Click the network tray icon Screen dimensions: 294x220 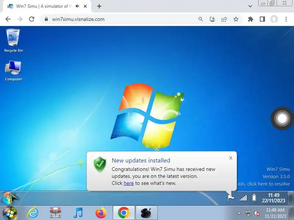click(x=248, y=213)
